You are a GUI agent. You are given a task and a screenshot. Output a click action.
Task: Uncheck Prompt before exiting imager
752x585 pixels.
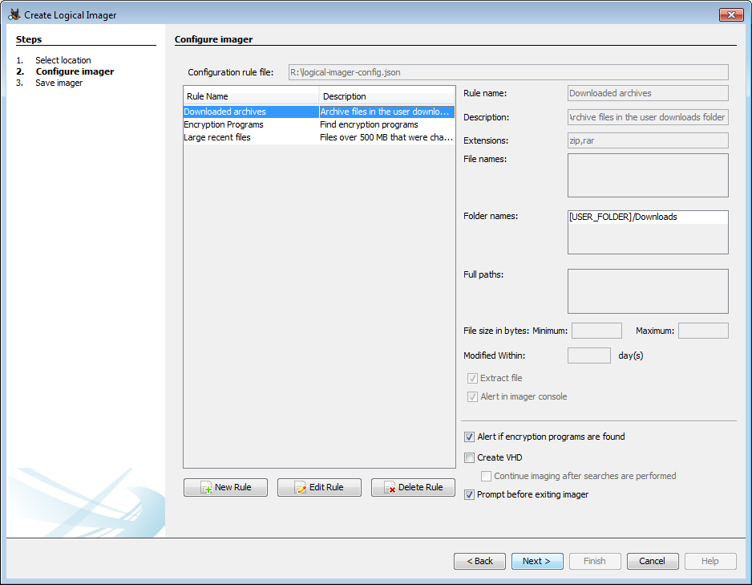(x=469, y=494)
